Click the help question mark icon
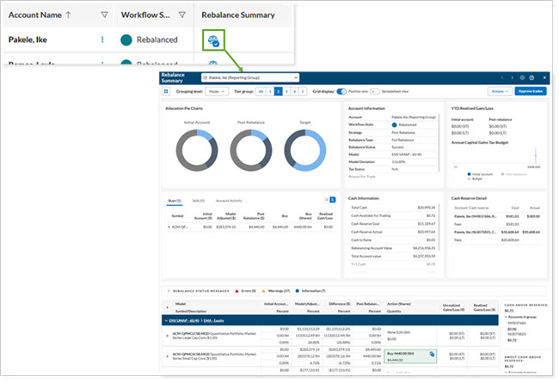Viewport: 559px width, 382px height. [x=531, y=77]
